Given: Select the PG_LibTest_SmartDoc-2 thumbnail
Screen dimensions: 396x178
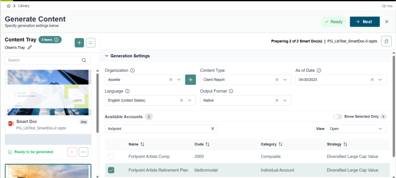Looking at the screenshot, I should pyautogui.click(x=48, y=92).
